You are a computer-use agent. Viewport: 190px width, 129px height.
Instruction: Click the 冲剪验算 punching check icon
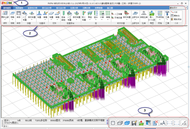pyautogui.click(x=144, y=13)
